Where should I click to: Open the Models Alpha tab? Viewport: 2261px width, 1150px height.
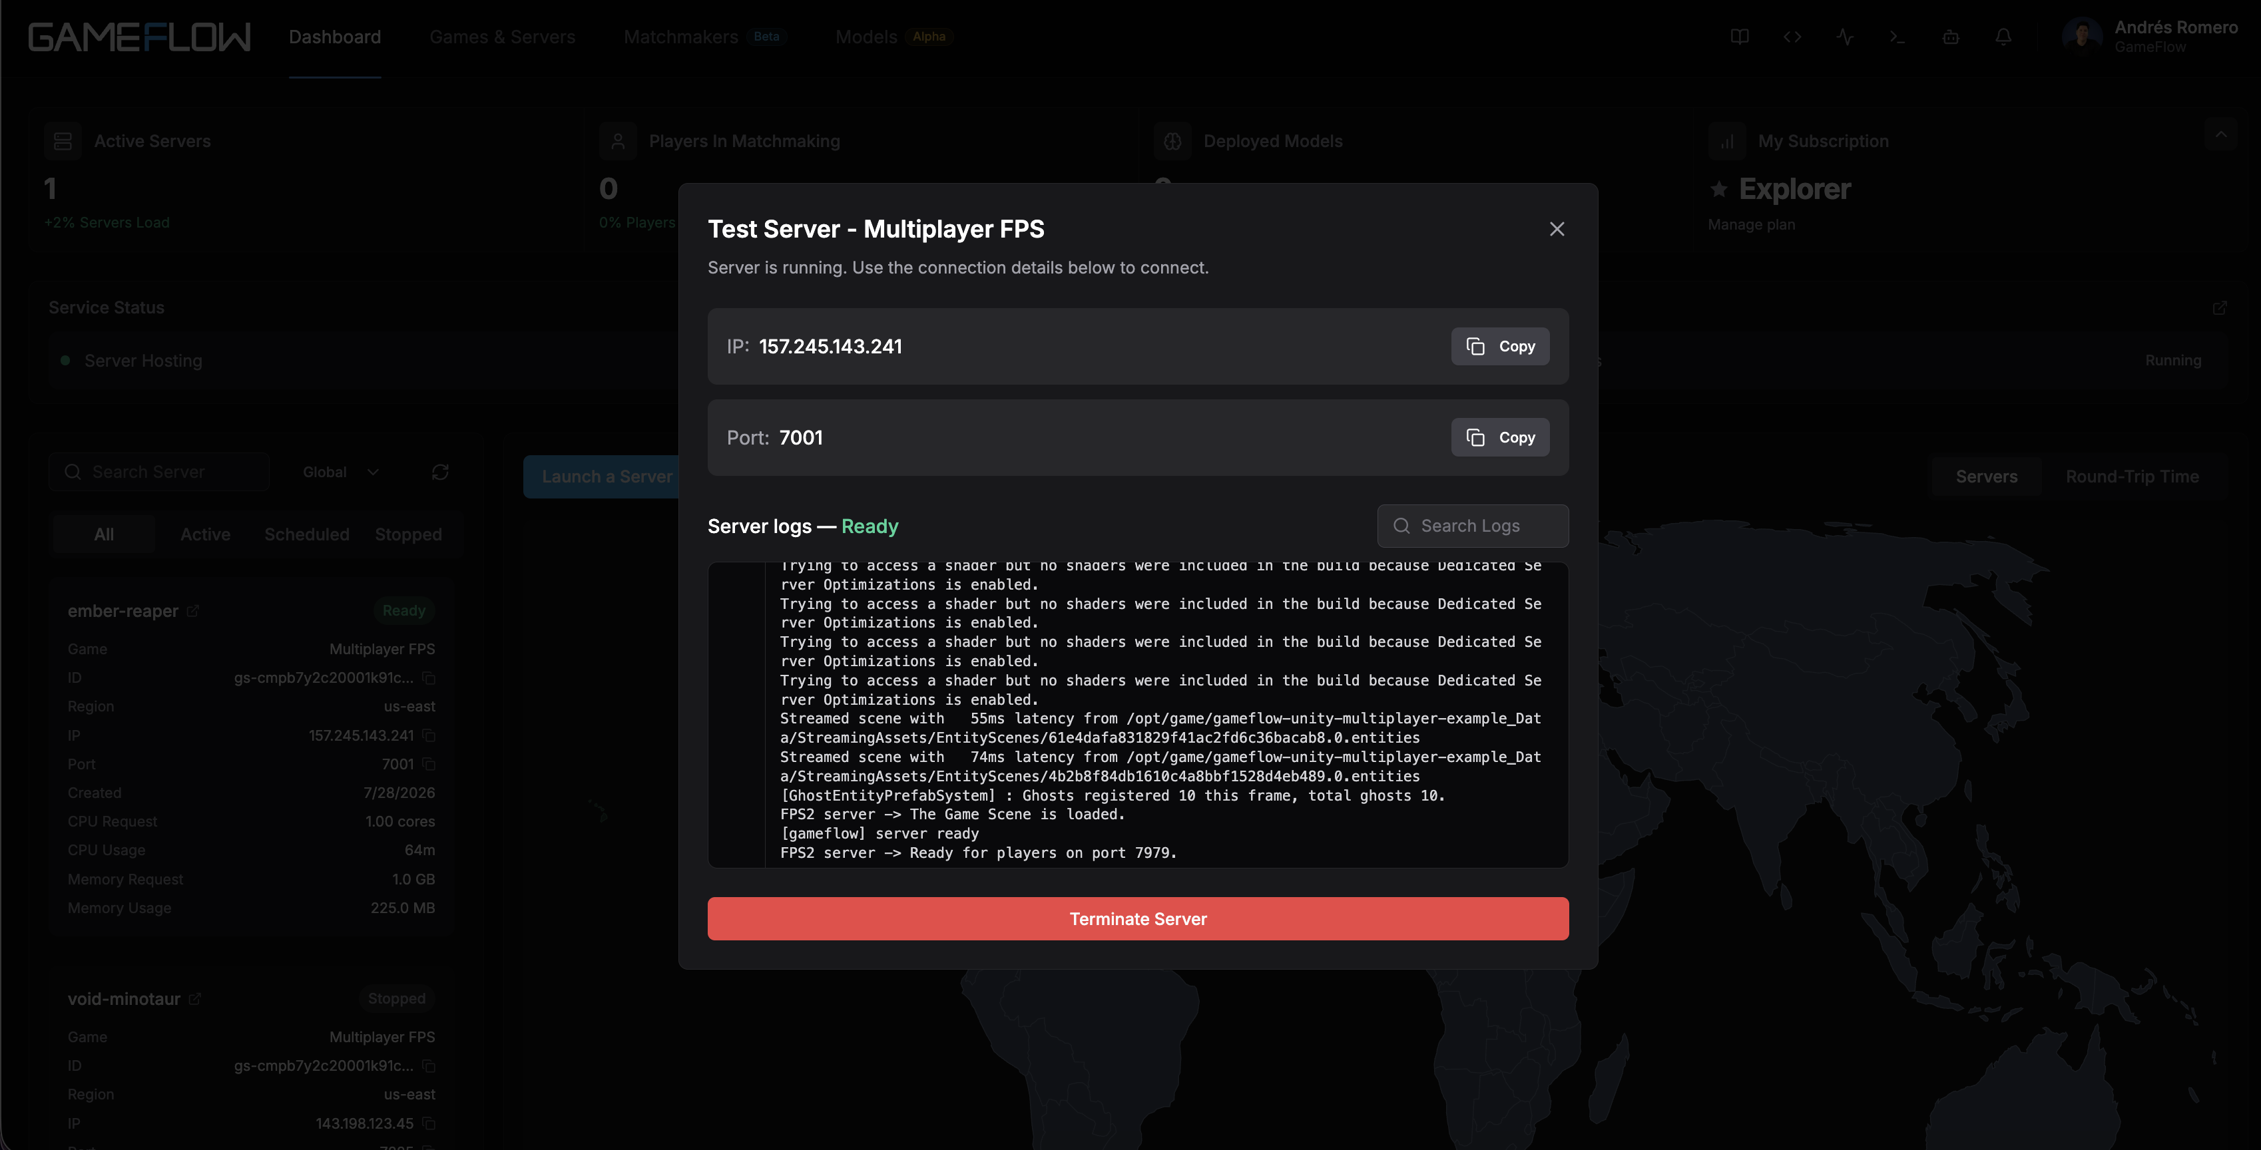pyautogui.click(x=893, y=37)
